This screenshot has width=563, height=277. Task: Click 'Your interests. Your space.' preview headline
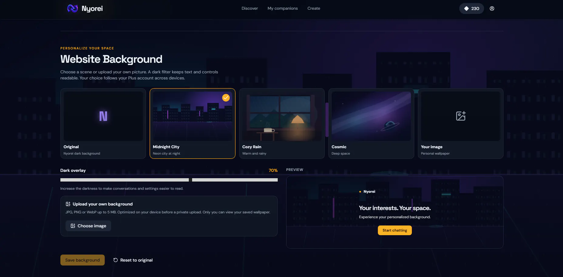[x=395, y=208]
